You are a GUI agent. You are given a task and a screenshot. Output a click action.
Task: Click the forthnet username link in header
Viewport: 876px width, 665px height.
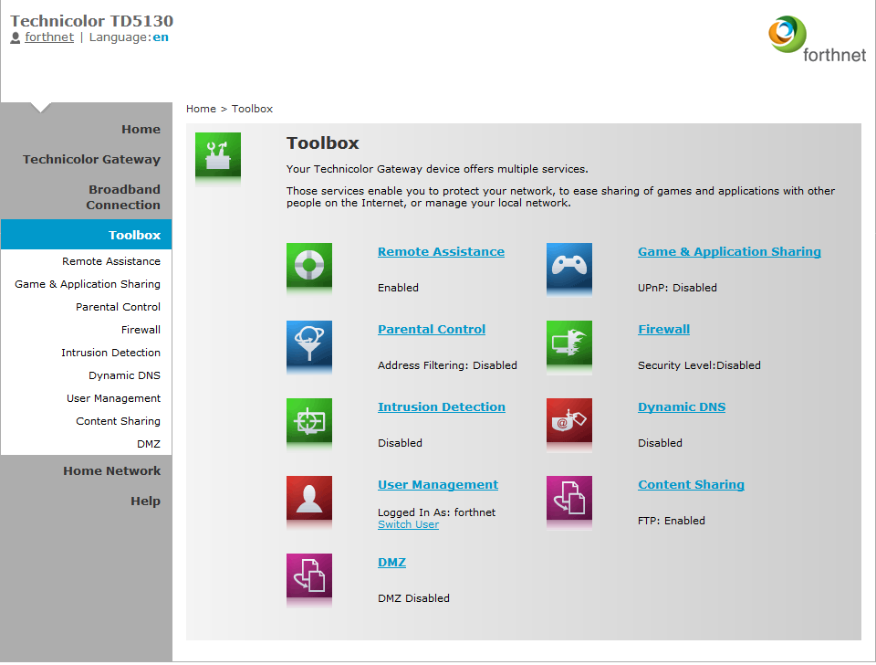pos(49,37)
